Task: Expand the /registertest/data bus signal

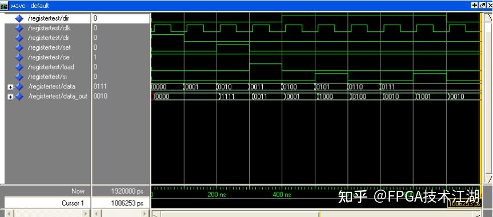Action: [x=11, y=87]
